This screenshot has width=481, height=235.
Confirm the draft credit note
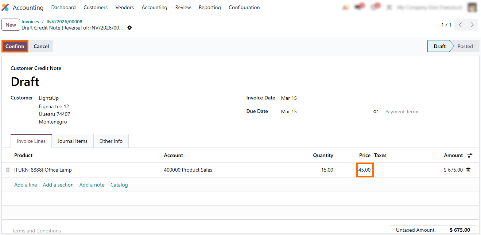click(15, 46)
